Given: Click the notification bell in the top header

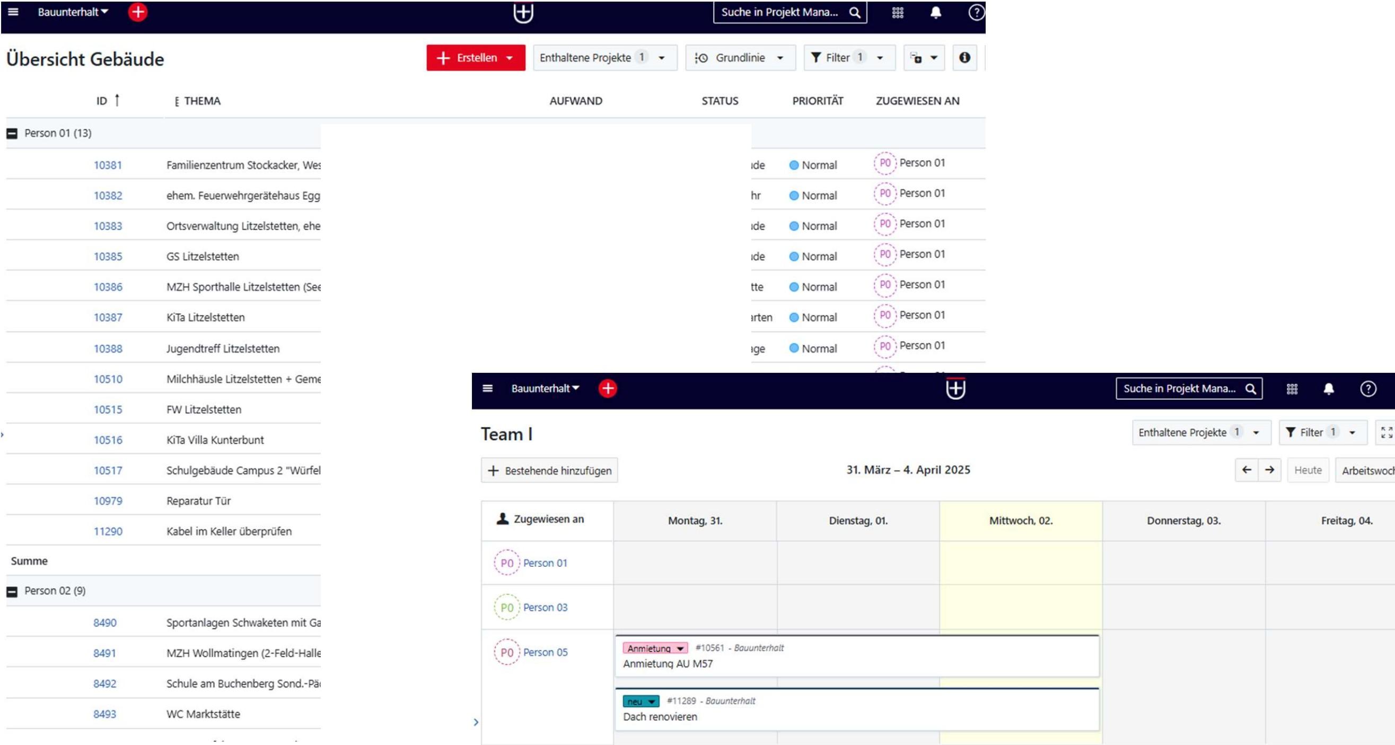Looking at the screenshot, I should point(935,12).
